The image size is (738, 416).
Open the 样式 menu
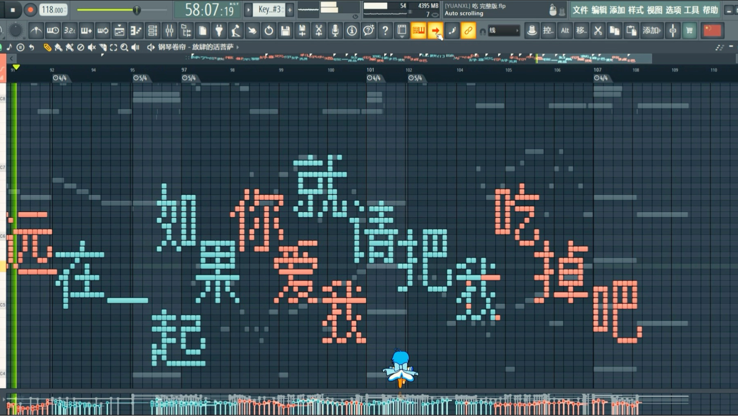click(x=636, y=10)
